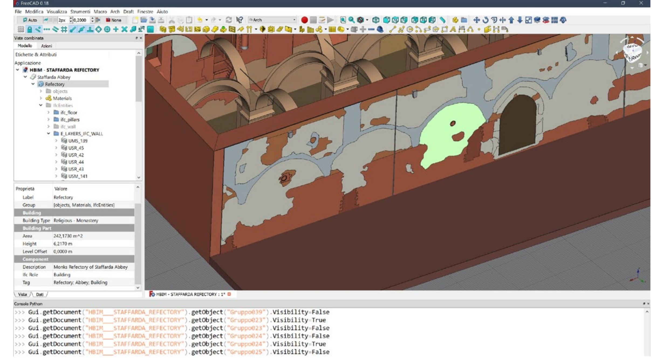Select the Draft Move tool arrows
The width and height of the screenshot is (670, 363).
[476, 20]
